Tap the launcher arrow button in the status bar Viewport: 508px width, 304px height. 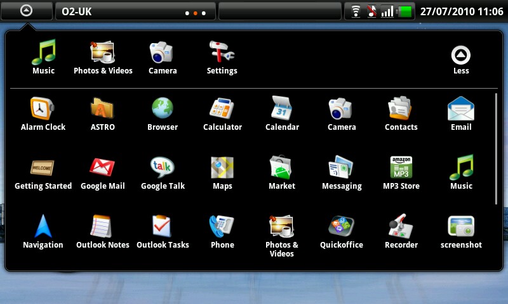coord(27,11)
